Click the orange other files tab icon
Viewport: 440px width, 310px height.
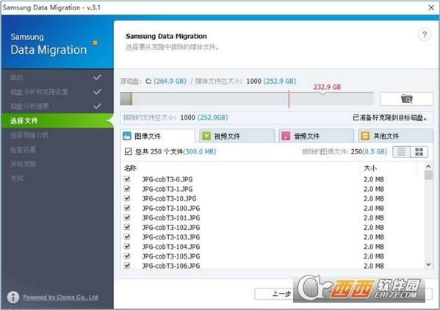tap(365, 136)
